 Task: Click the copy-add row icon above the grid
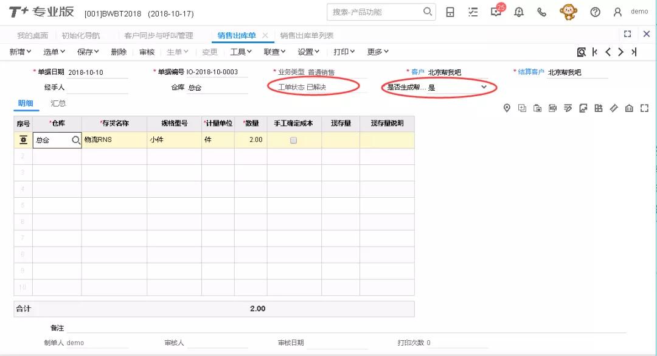pyautogui.click(x=522, y=108)
